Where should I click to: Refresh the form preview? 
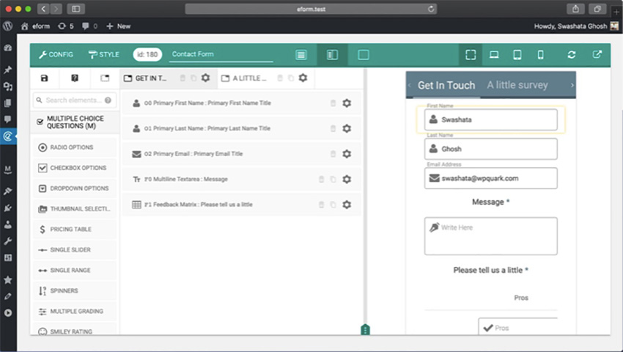click(x=572, y=55)
